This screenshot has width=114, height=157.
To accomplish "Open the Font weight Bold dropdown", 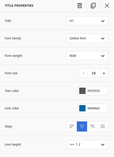I will [x=87, y=56].
